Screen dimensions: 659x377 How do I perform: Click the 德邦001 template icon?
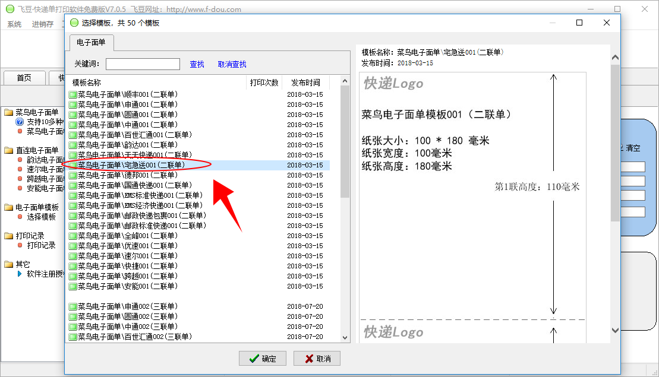tap(72, 176)
